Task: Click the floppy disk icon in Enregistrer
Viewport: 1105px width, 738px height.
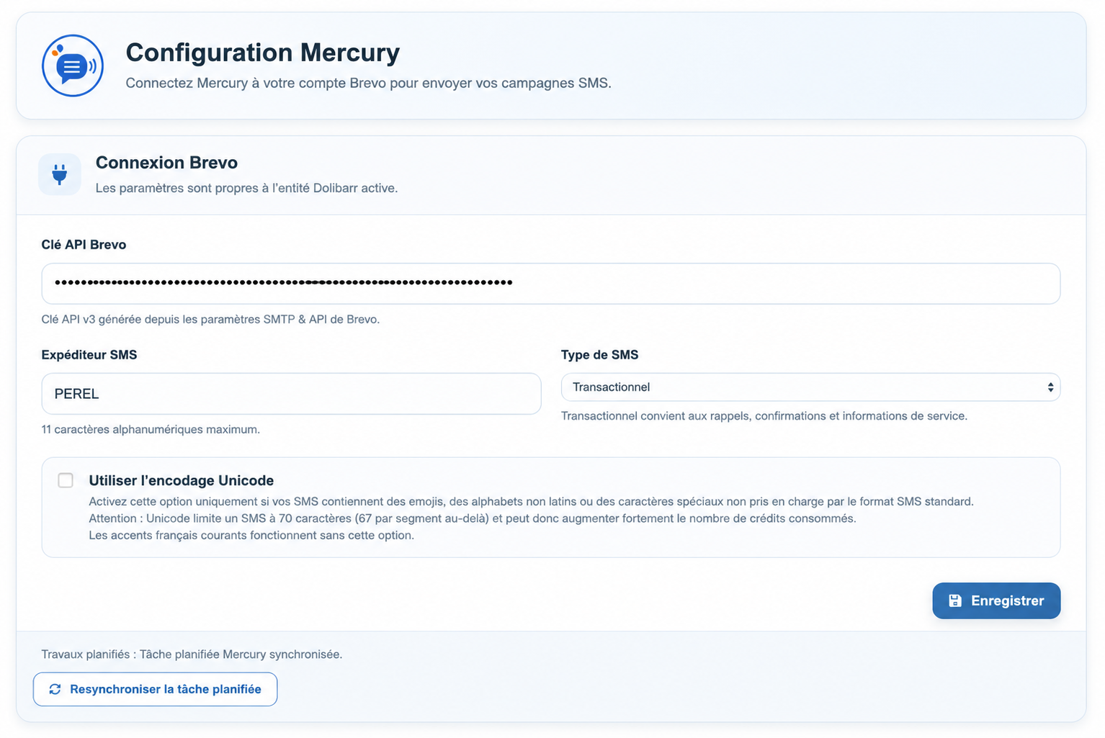Action: point(955,600)
